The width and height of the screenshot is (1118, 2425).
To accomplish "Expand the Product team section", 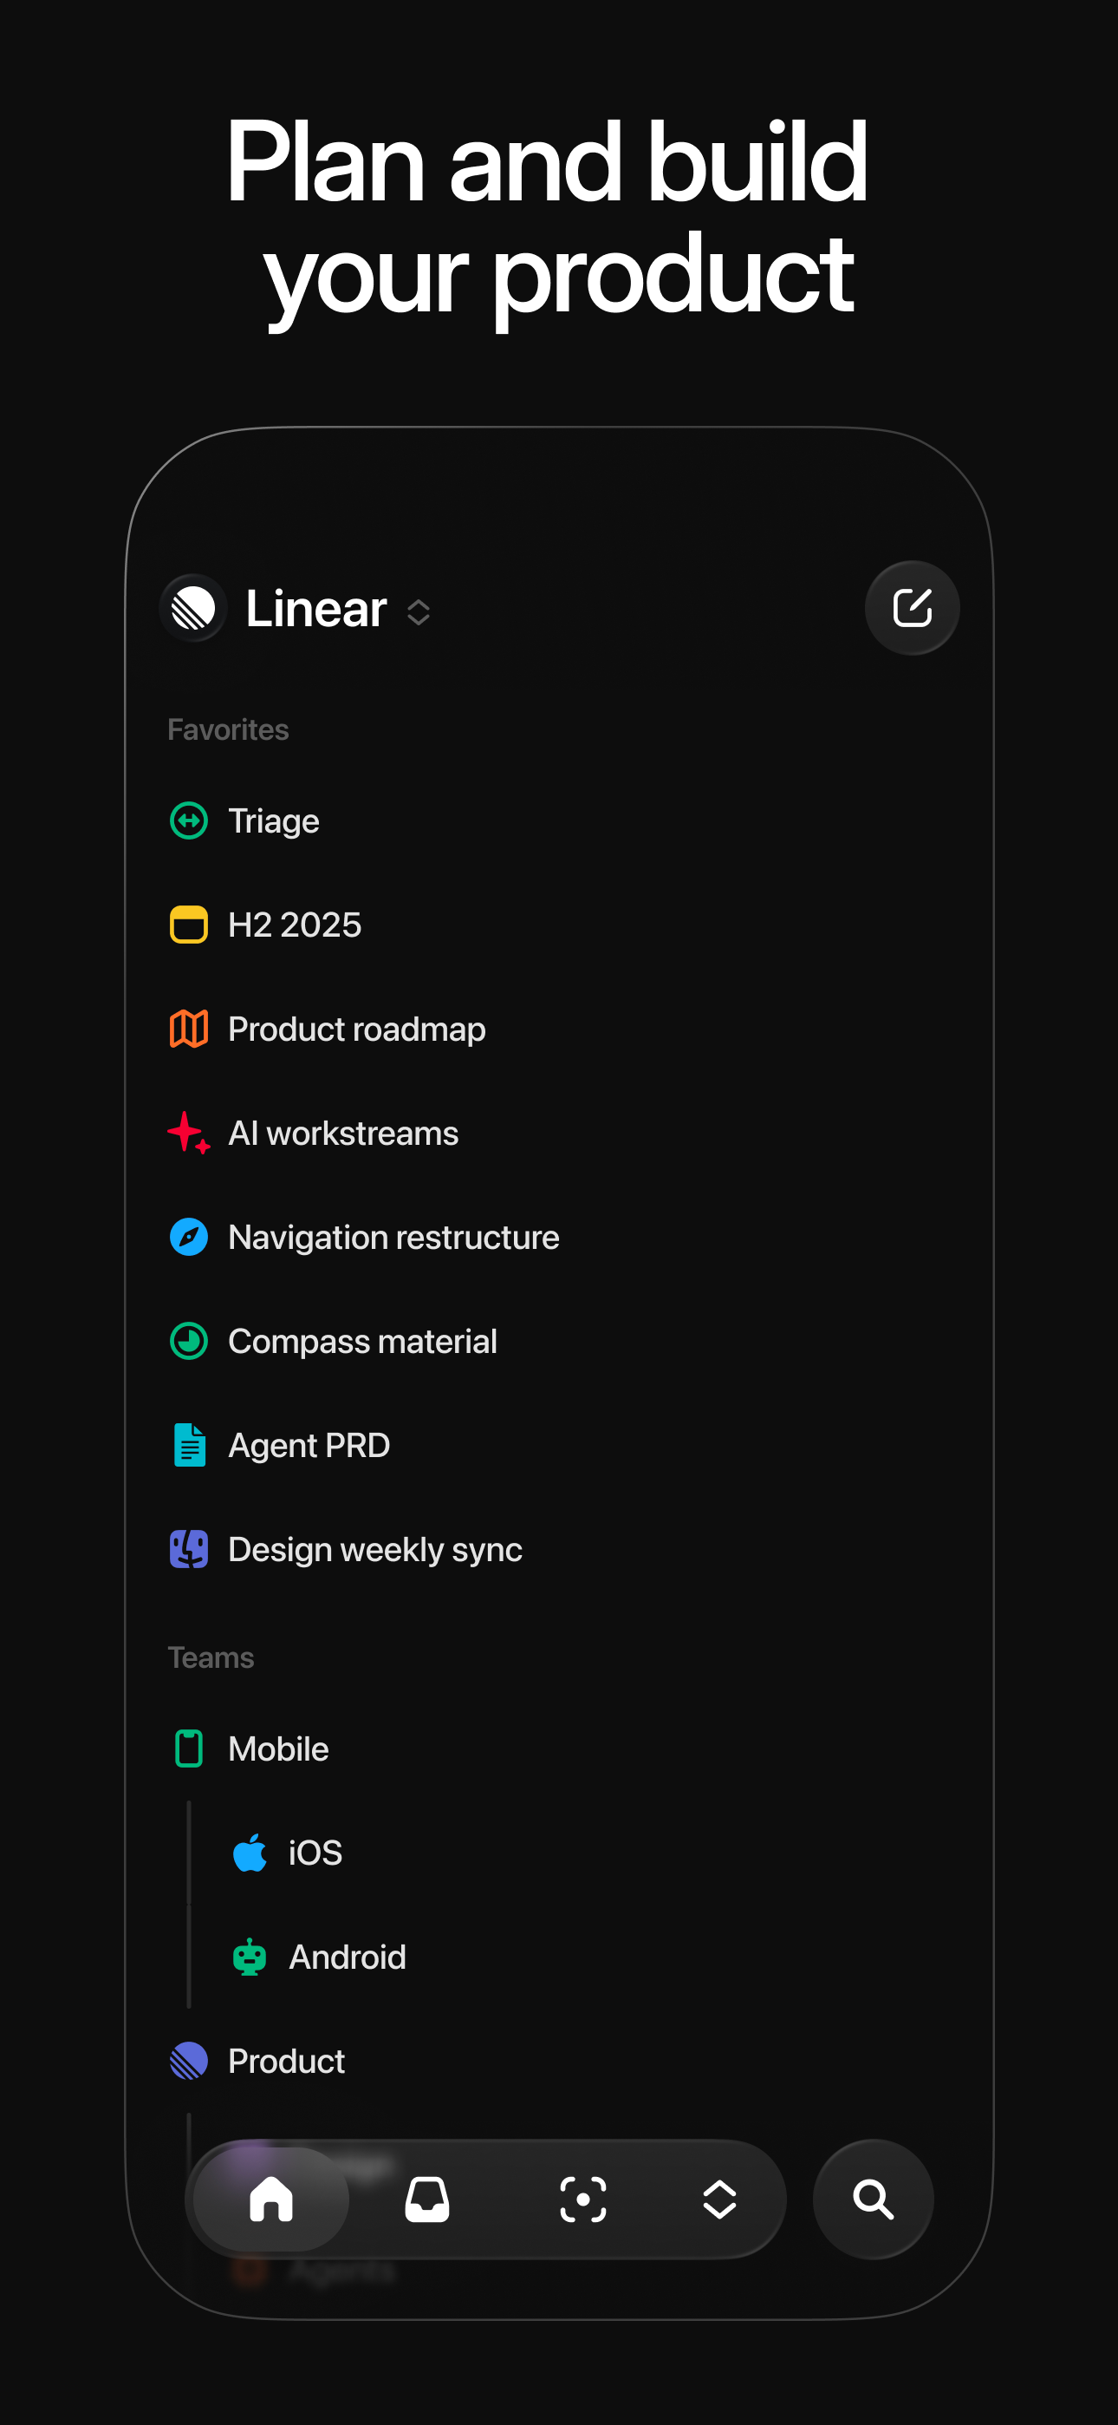I will [285, 2061].
